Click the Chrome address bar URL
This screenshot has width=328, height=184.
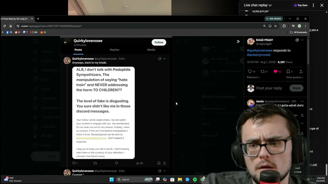[52, 26]
